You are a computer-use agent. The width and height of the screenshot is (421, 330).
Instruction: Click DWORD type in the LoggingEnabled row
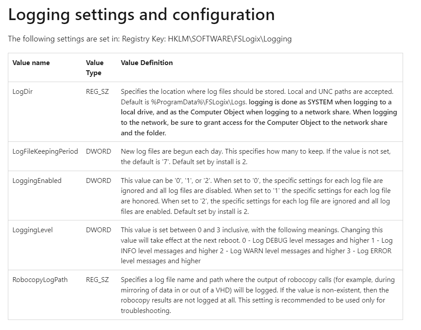tap(98, 180)
